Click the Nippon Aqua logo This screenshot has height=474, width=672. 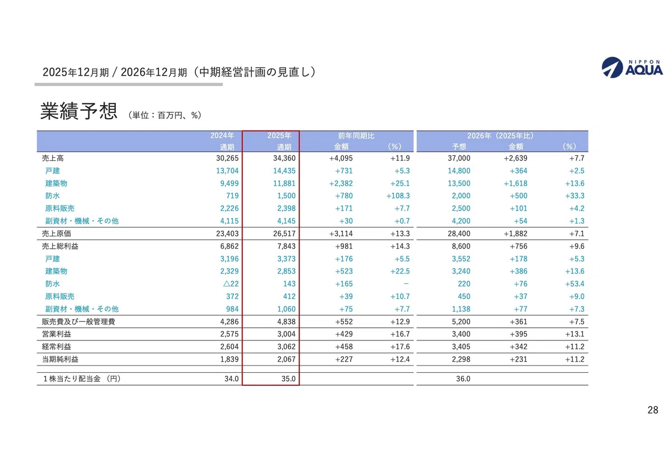[x=632, y=66]
